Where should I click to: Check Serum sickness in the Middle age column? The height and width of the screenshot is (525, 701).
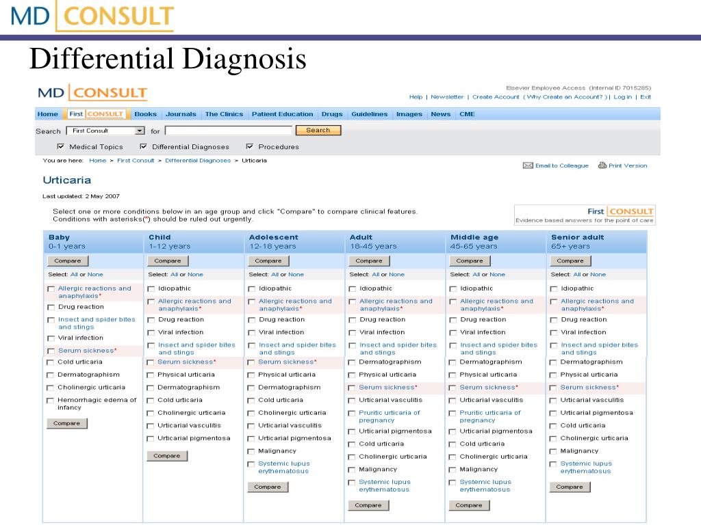tap(452, 388)
